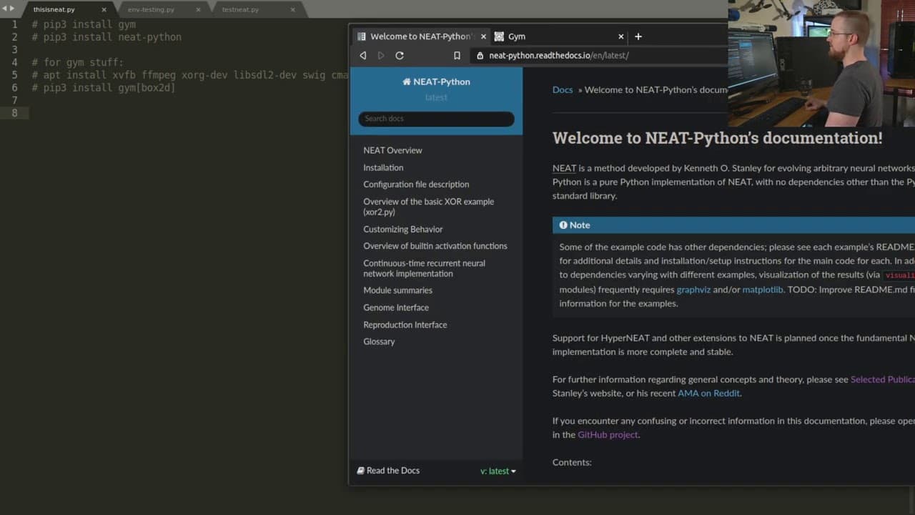The width and height of the screenshot is (915, 515).
Task: Click the '# pip3 install neat-python' line
Action: [x=107, y=37]
